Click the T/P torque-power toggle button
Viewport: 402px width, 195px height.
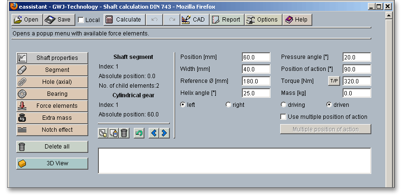coord(334,81)
